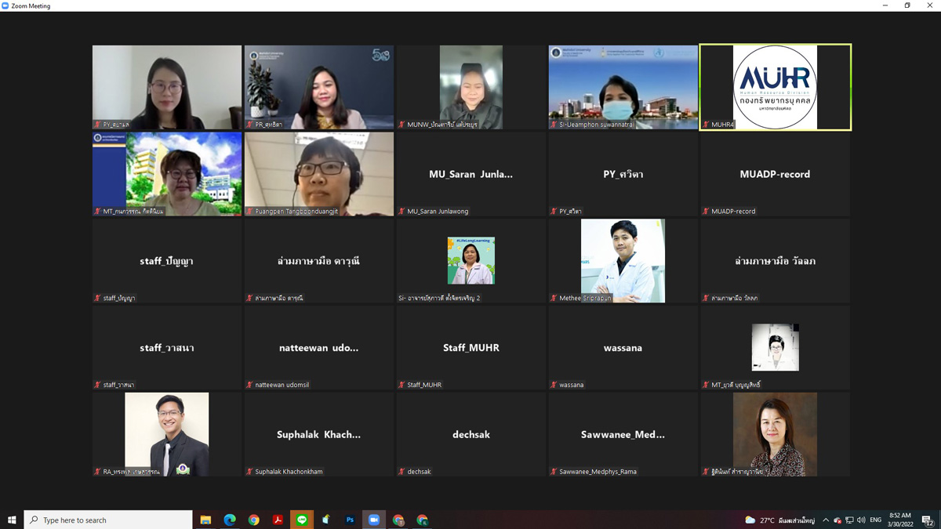This screenshot has height=529, width=941.
Task: Expand the hidden system tray icons
Action: click(x=825, y=520)
